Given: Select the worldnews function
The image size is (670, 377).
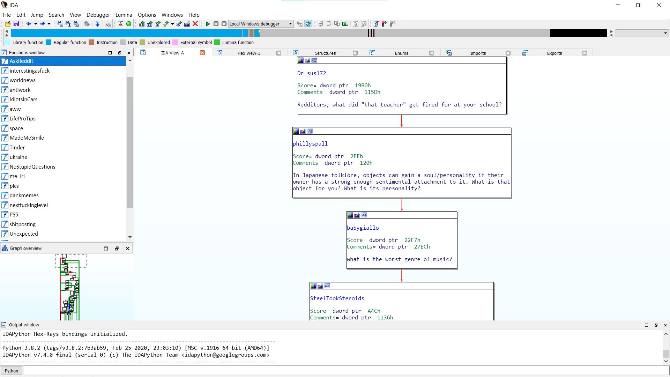Looking at the screenshot, I should pos(63,80).
